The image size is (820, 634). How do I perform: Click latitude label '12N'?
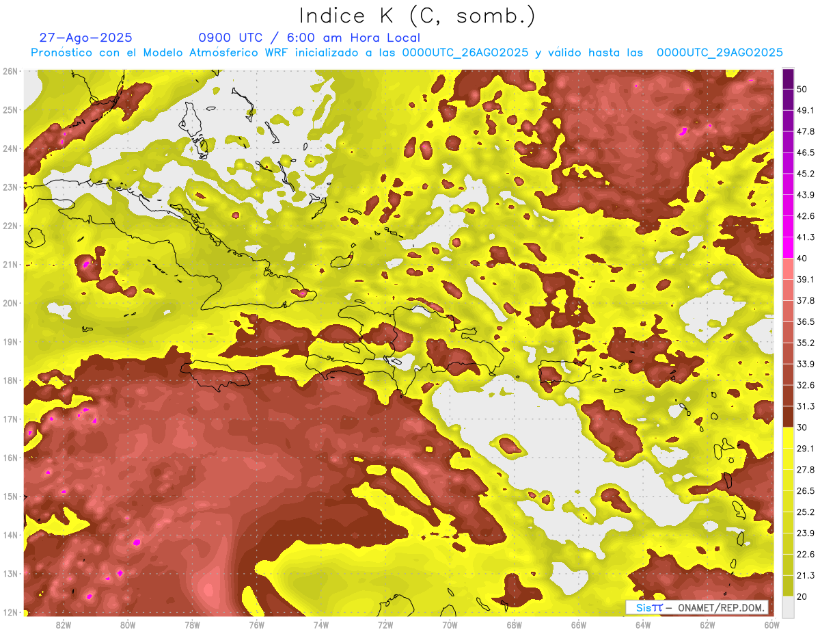10,612
